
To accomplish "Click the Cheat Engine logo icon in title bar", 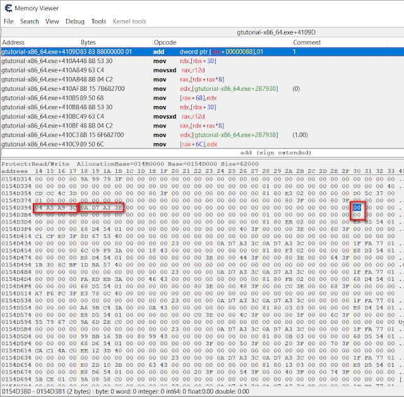I will (8, 8).
